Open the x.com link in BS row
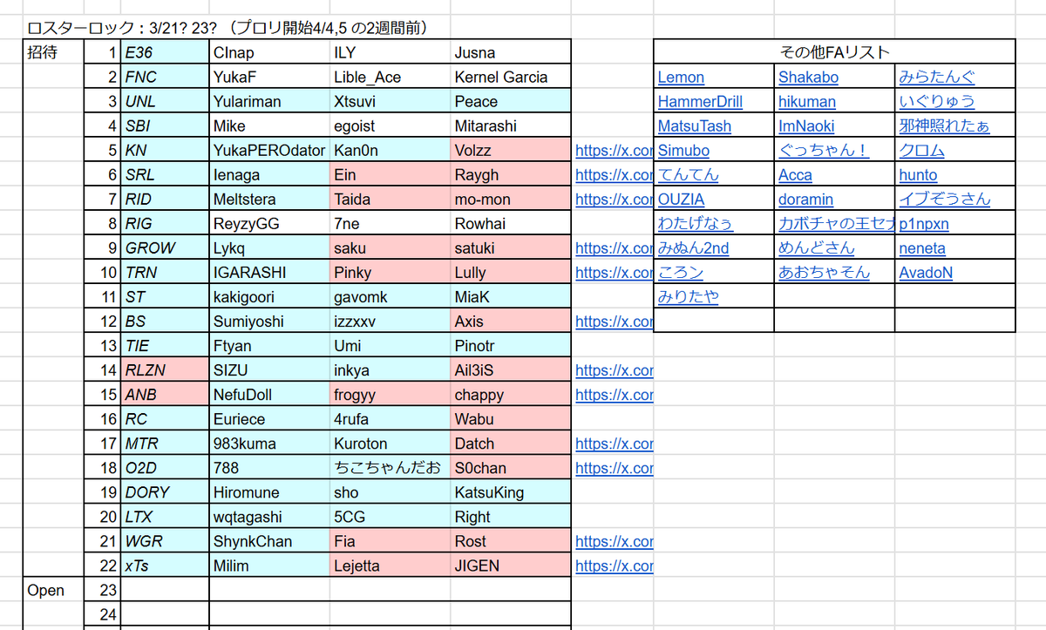1046x630 pixels. pos(615,321)
